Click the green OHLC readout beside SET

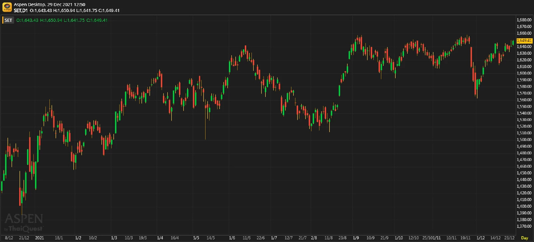coord(62,20)
